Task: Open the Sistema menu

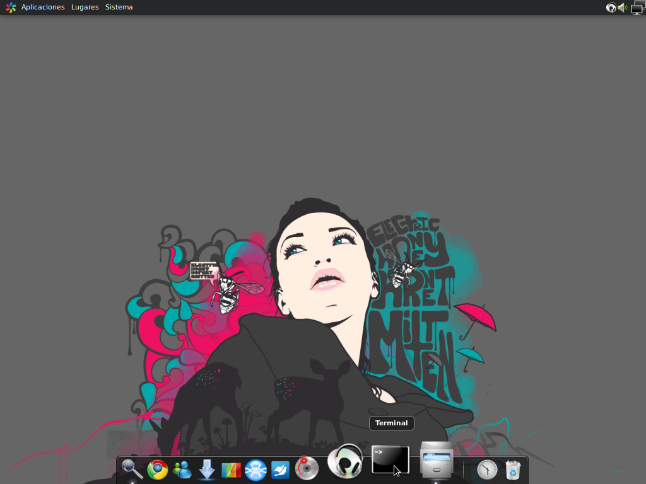Action: point(119,7)
